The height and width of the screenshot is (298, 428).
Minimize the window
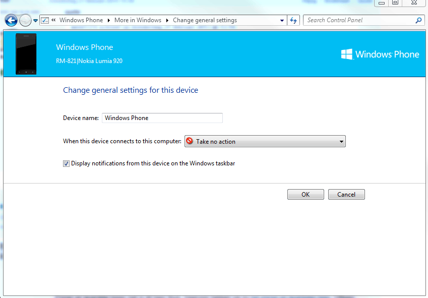tap(382, 3)
